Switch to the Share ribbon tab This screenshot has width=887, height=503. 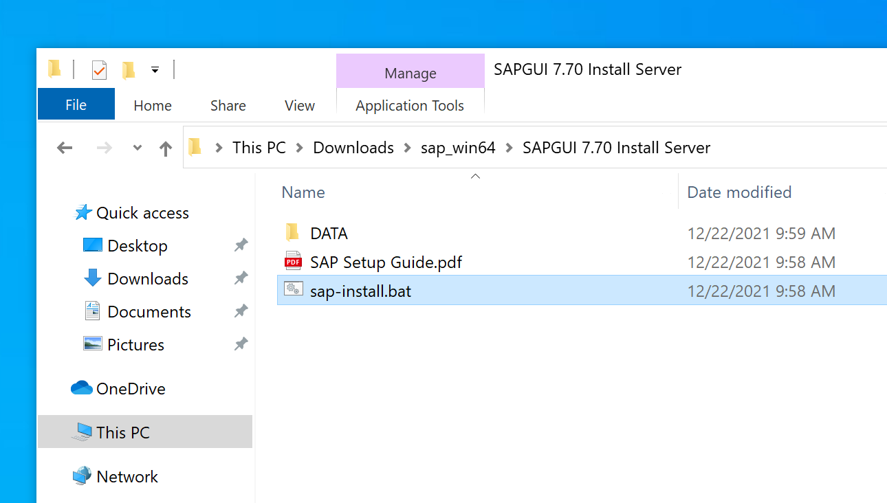click(x=228, y=106)
